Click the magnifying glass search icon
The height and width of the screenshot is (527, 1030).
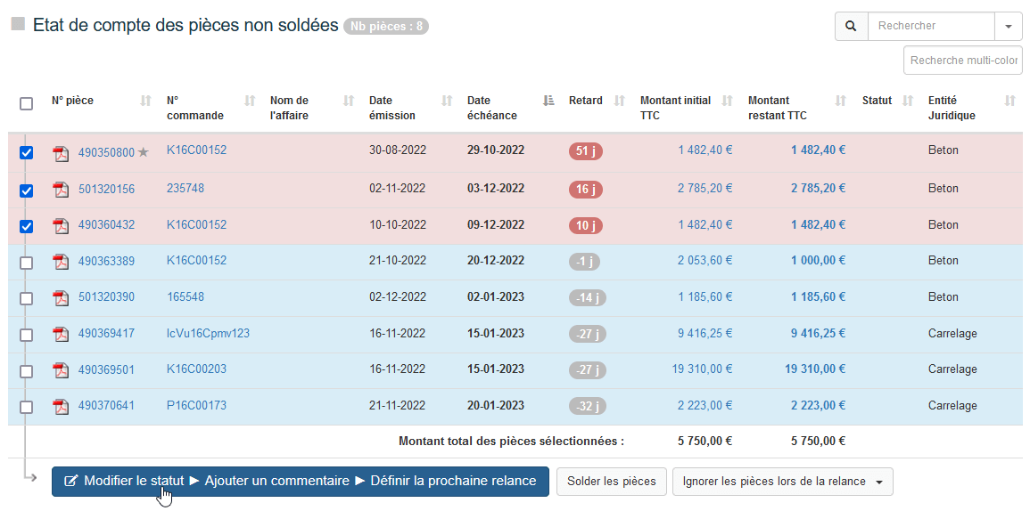(x=851, y=26)
